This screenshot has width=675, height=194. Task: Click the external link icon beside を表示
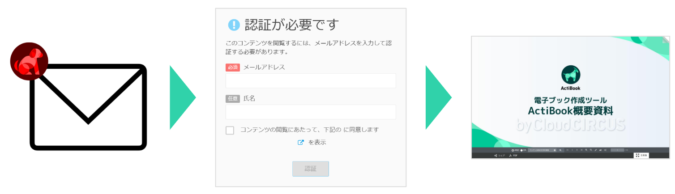coord(301,143)
